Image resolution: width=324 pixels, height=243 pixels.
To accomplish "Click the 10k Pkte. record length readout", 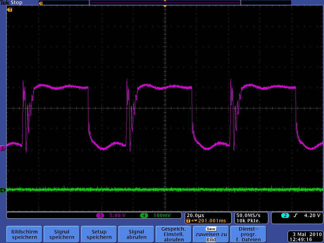I will (248, 221).
